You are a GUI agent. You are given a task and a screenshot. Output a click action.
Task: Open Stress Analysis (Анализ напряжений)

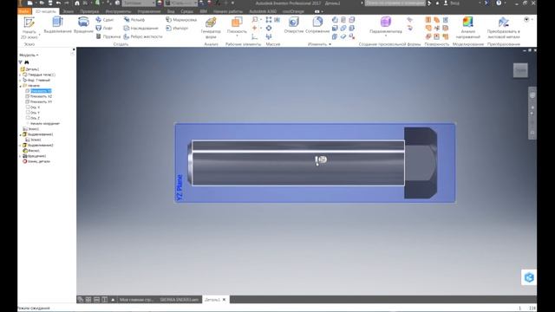tap(468, 28)
